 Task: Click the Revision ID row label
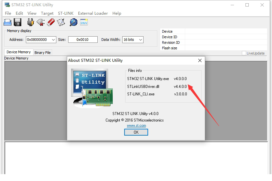click(x=171, y=42)
